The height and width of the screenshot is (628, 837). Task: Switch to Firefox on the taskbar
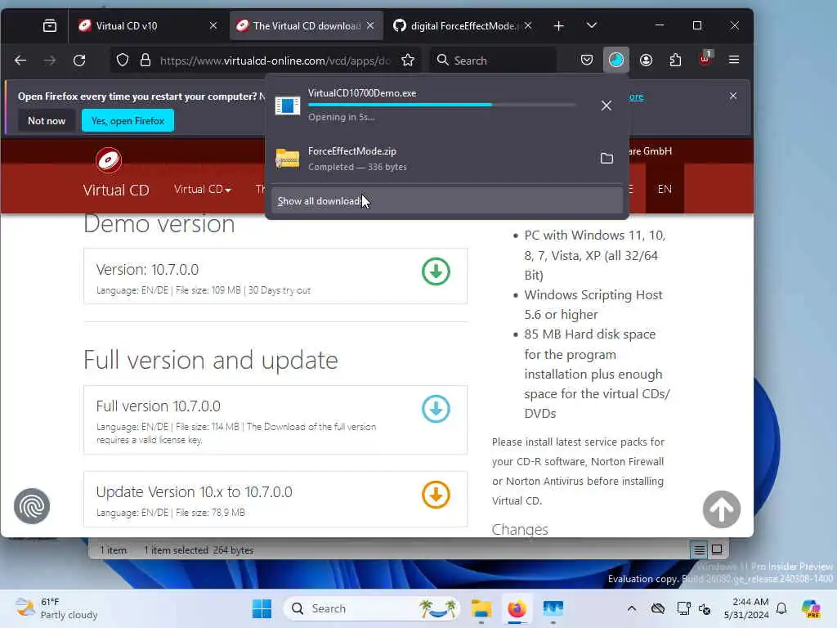[x=517, y=608]
